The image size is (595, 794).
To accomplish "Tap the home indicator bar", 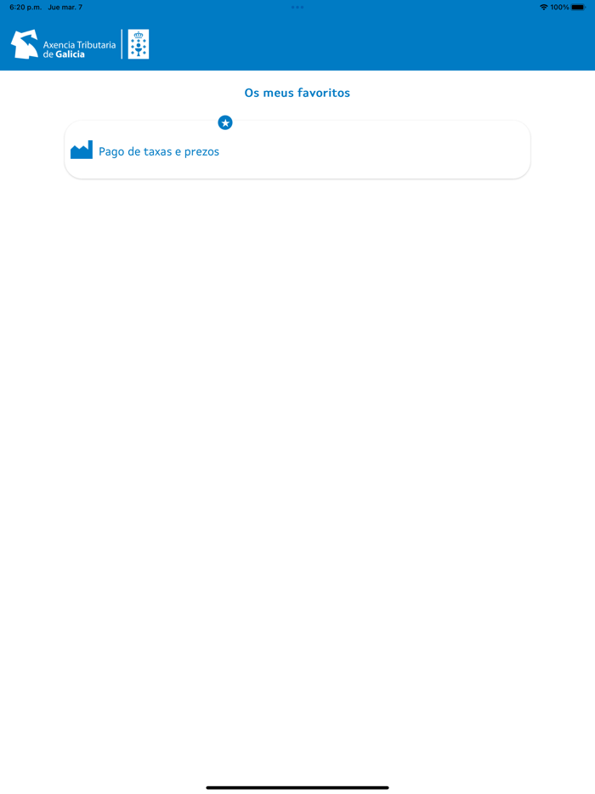I will click(297, 787).
